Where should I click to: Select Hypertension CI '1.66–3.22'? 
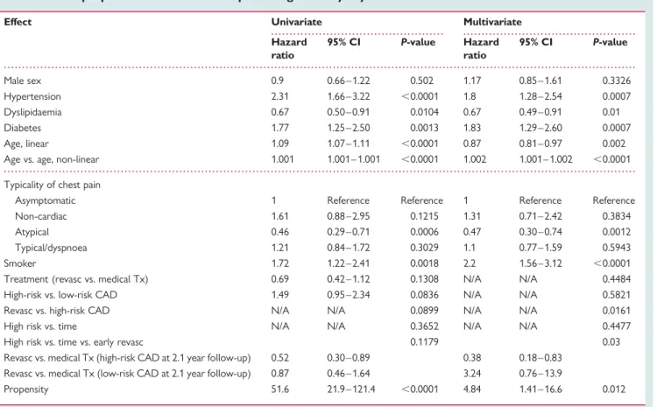click(349, 96)
